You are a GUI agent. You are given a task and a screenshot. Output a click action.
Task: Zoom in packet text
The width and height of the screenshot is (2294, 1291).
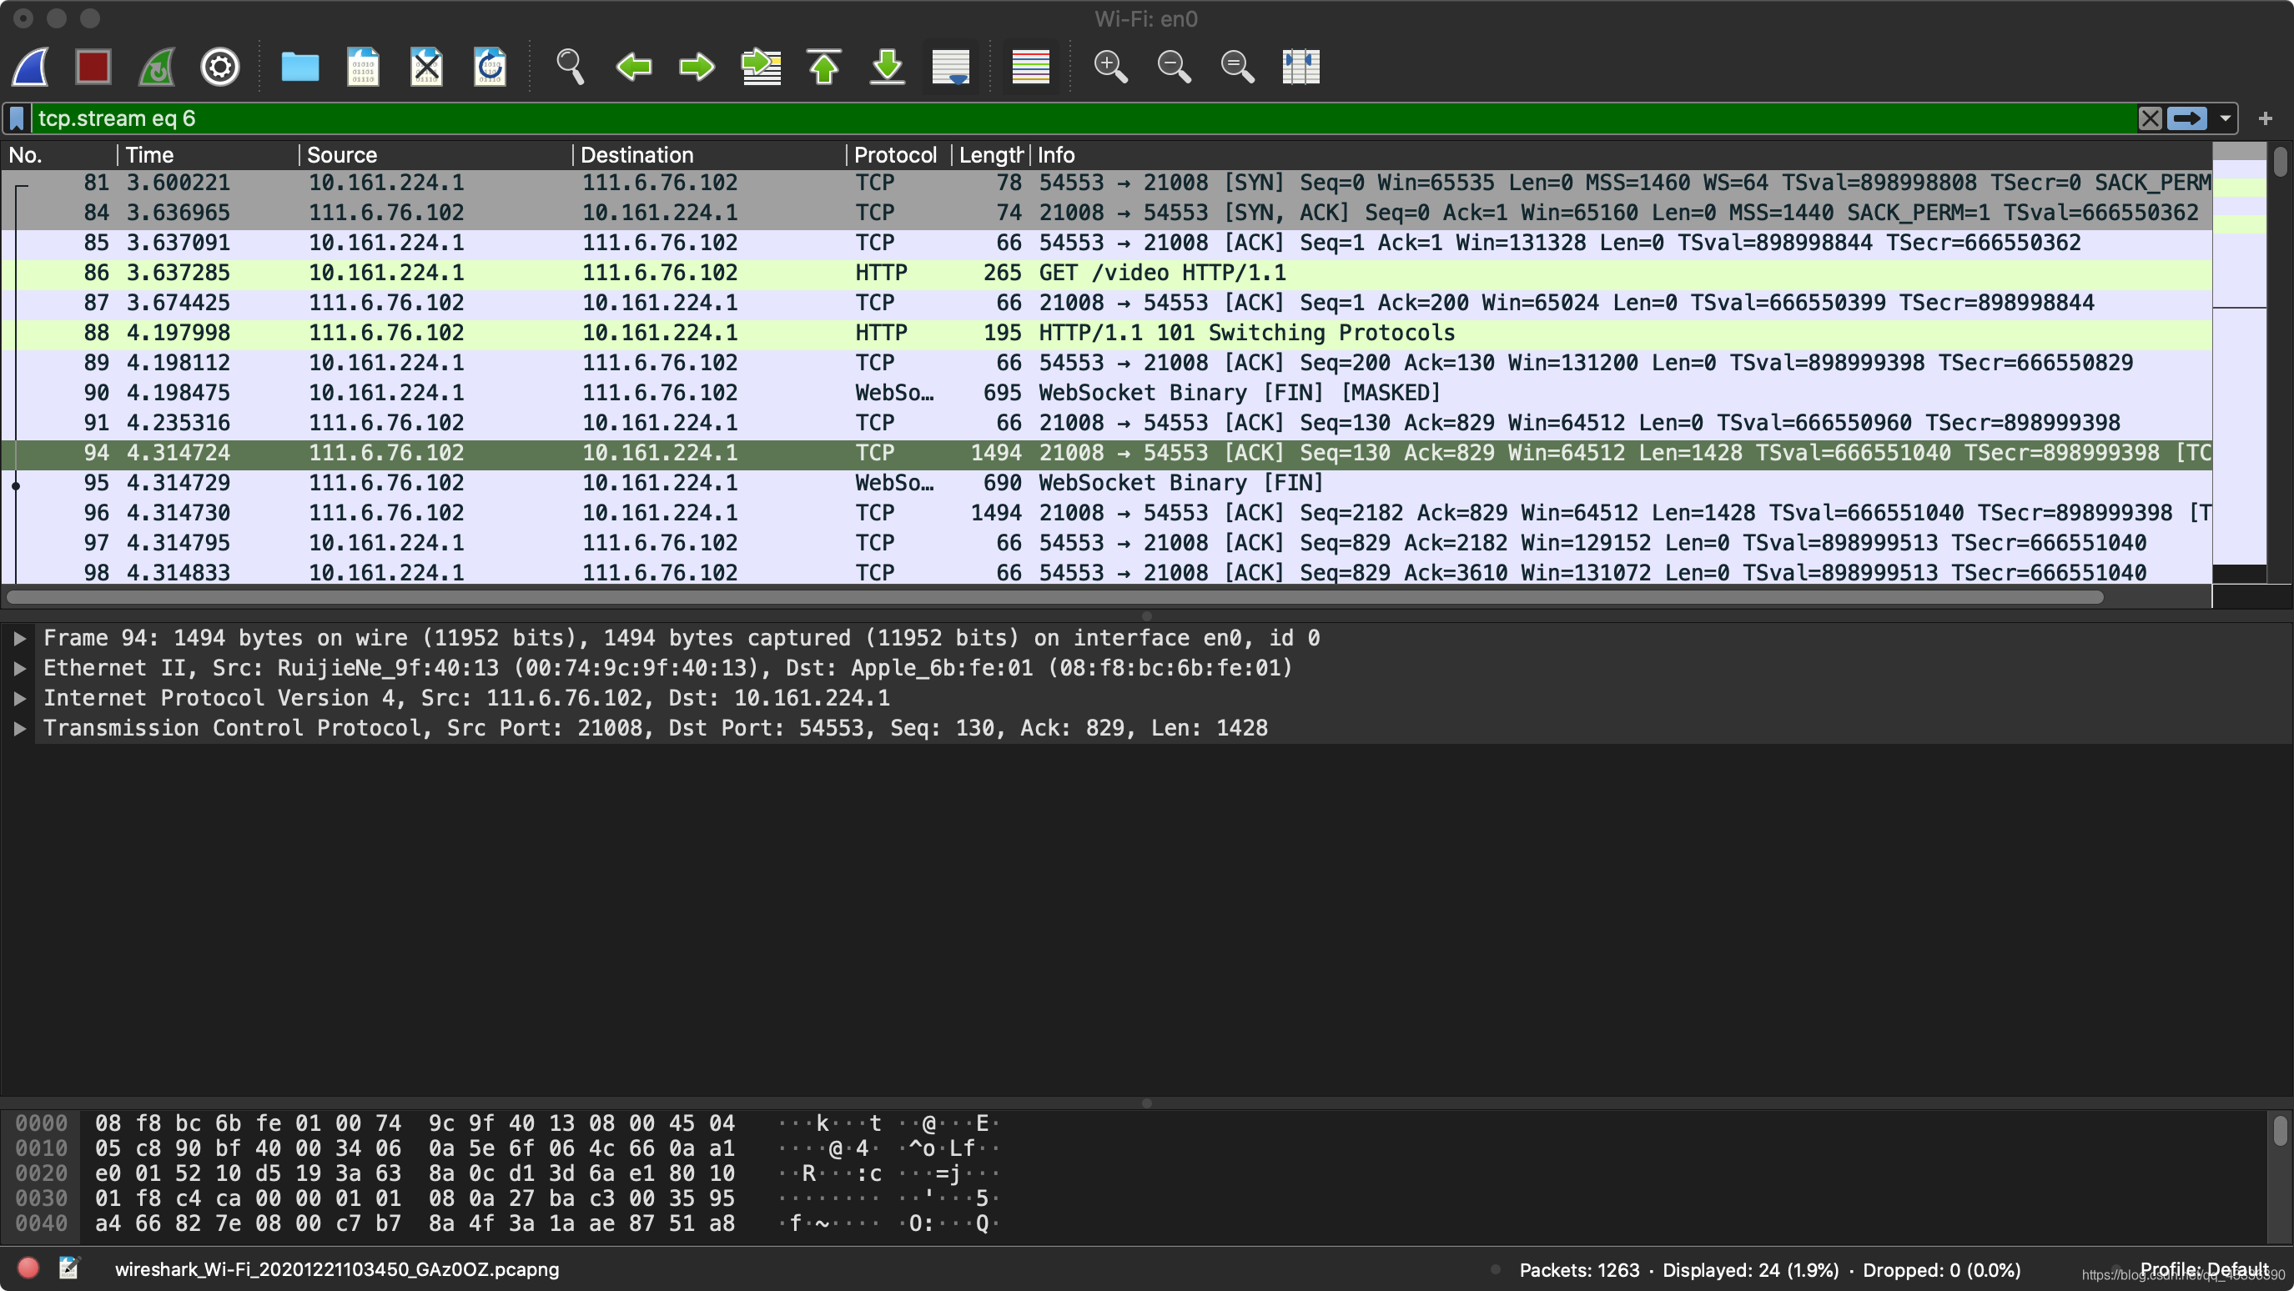pos(1110,67)
